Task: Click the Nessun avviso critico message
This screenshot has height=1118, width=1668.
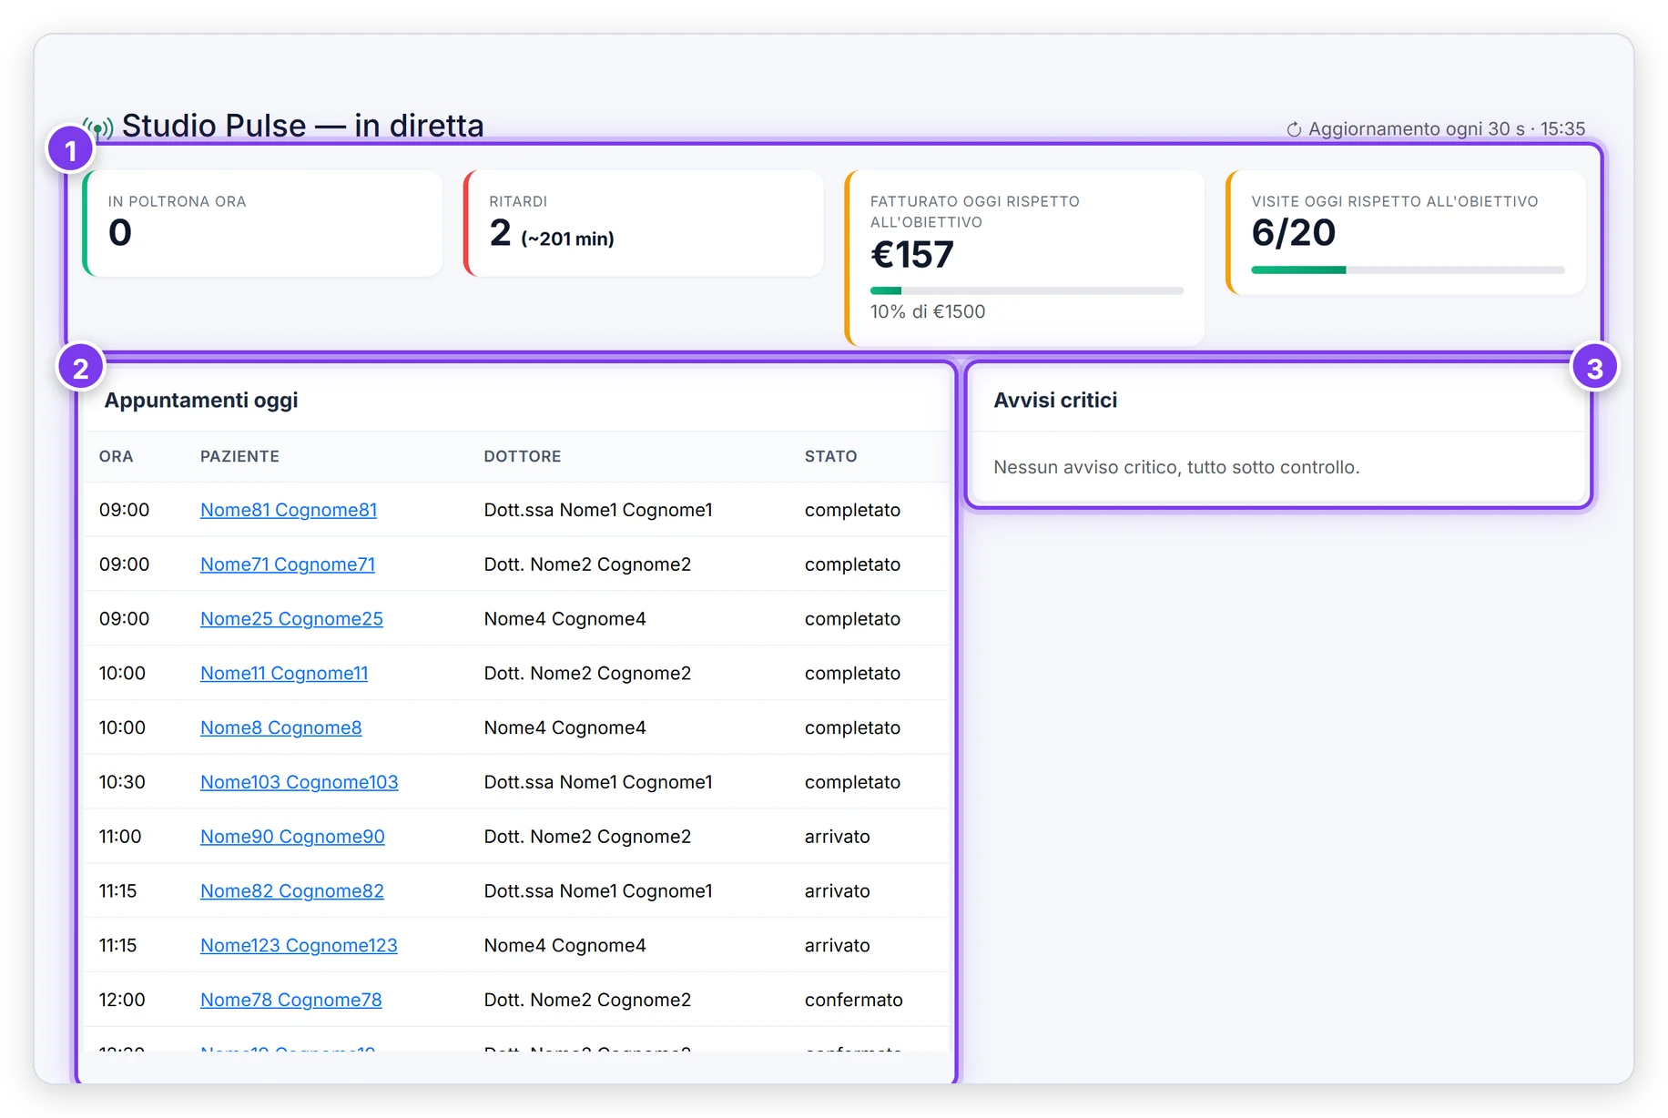Action: [x=1176, y=467]
